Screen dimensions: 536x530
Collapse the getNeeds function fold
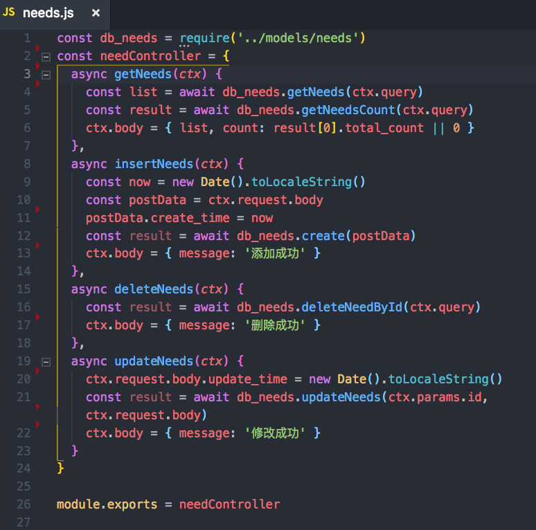(x=46, y=75)
